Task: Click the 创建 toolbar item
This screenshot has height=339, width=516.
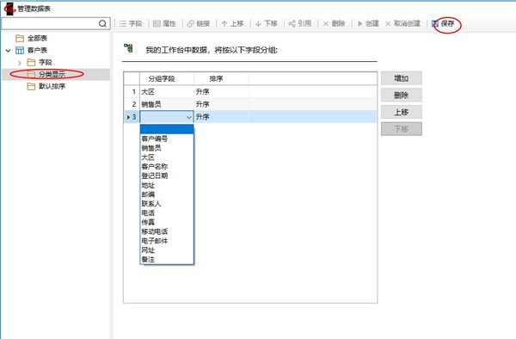Action: pos(368,23)
